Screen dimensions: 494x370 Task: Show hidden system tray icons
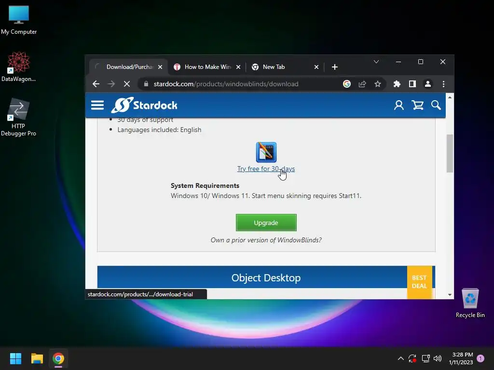(x=400, y=358)
